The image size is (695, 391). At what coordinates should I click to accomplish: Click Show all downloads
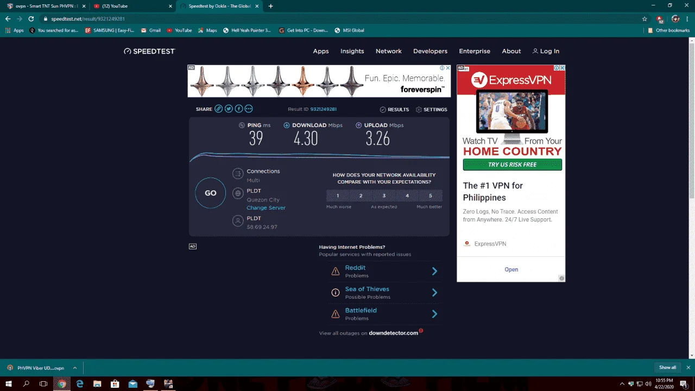667,368
